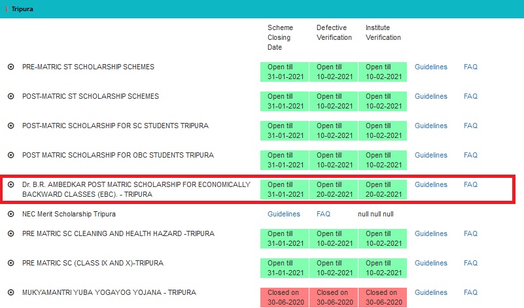Click the Tripura state icon in header
Screen dimensions: 524x308
(7, 9)
